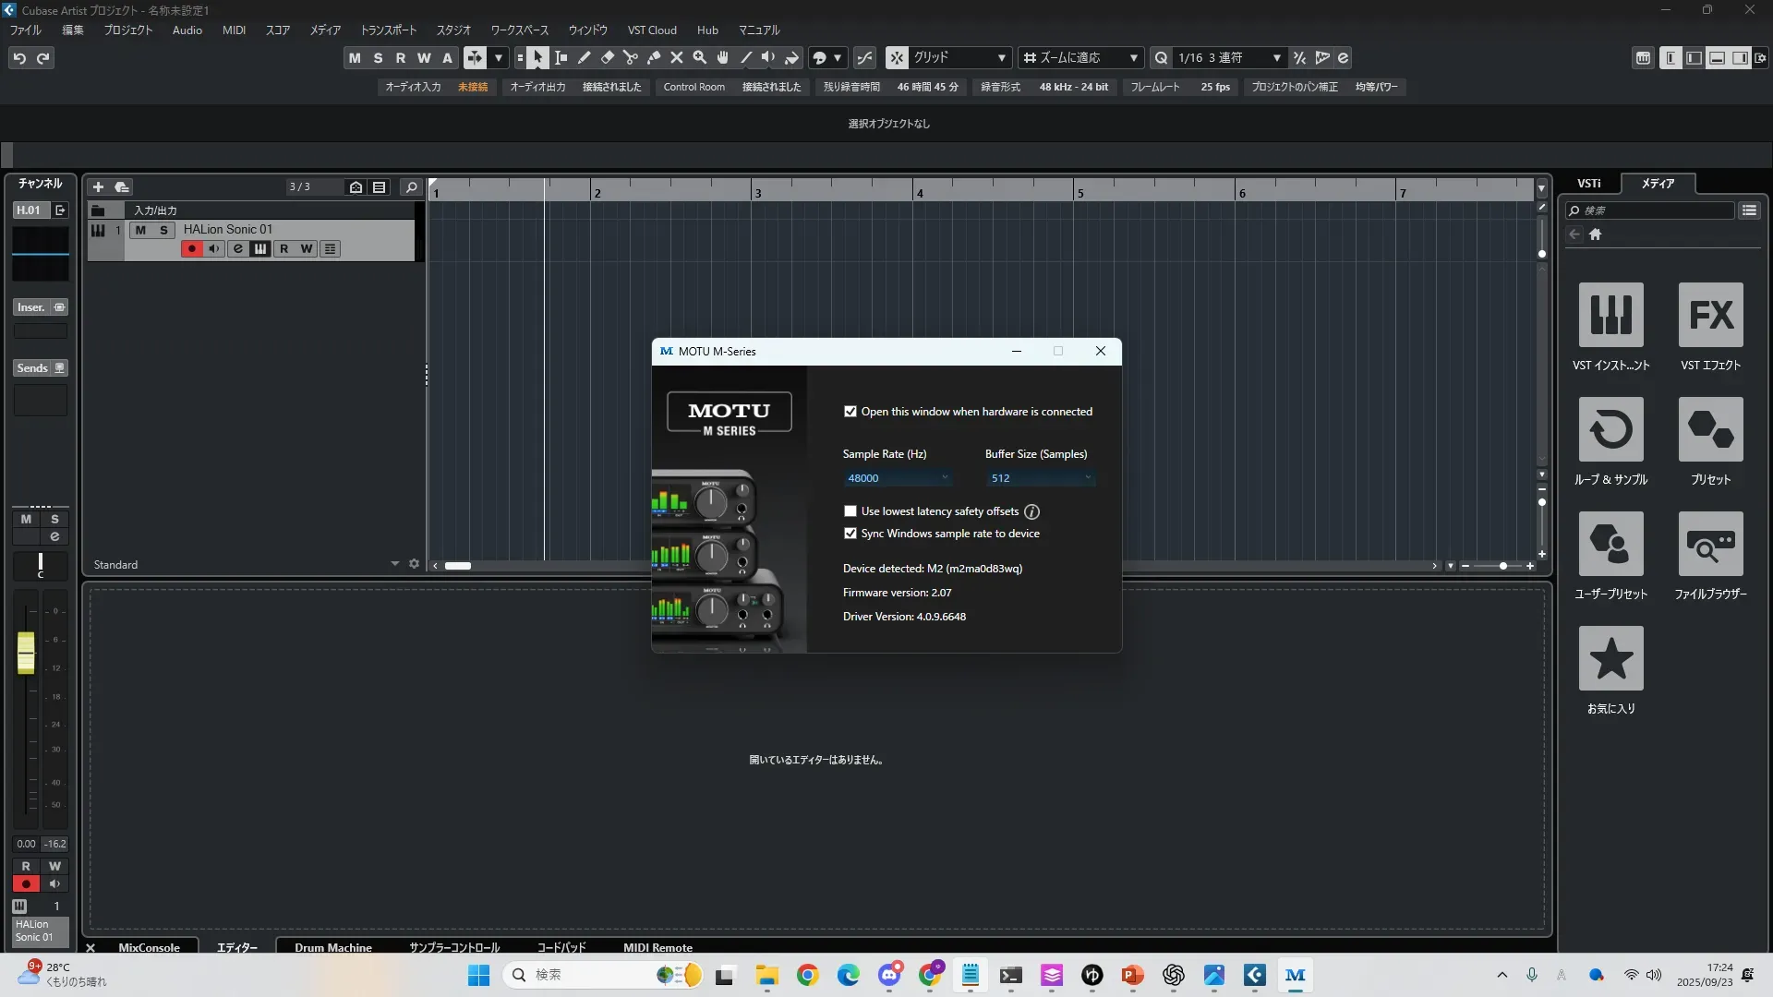Select the Split scissors tool

click(x=630, y=58)
